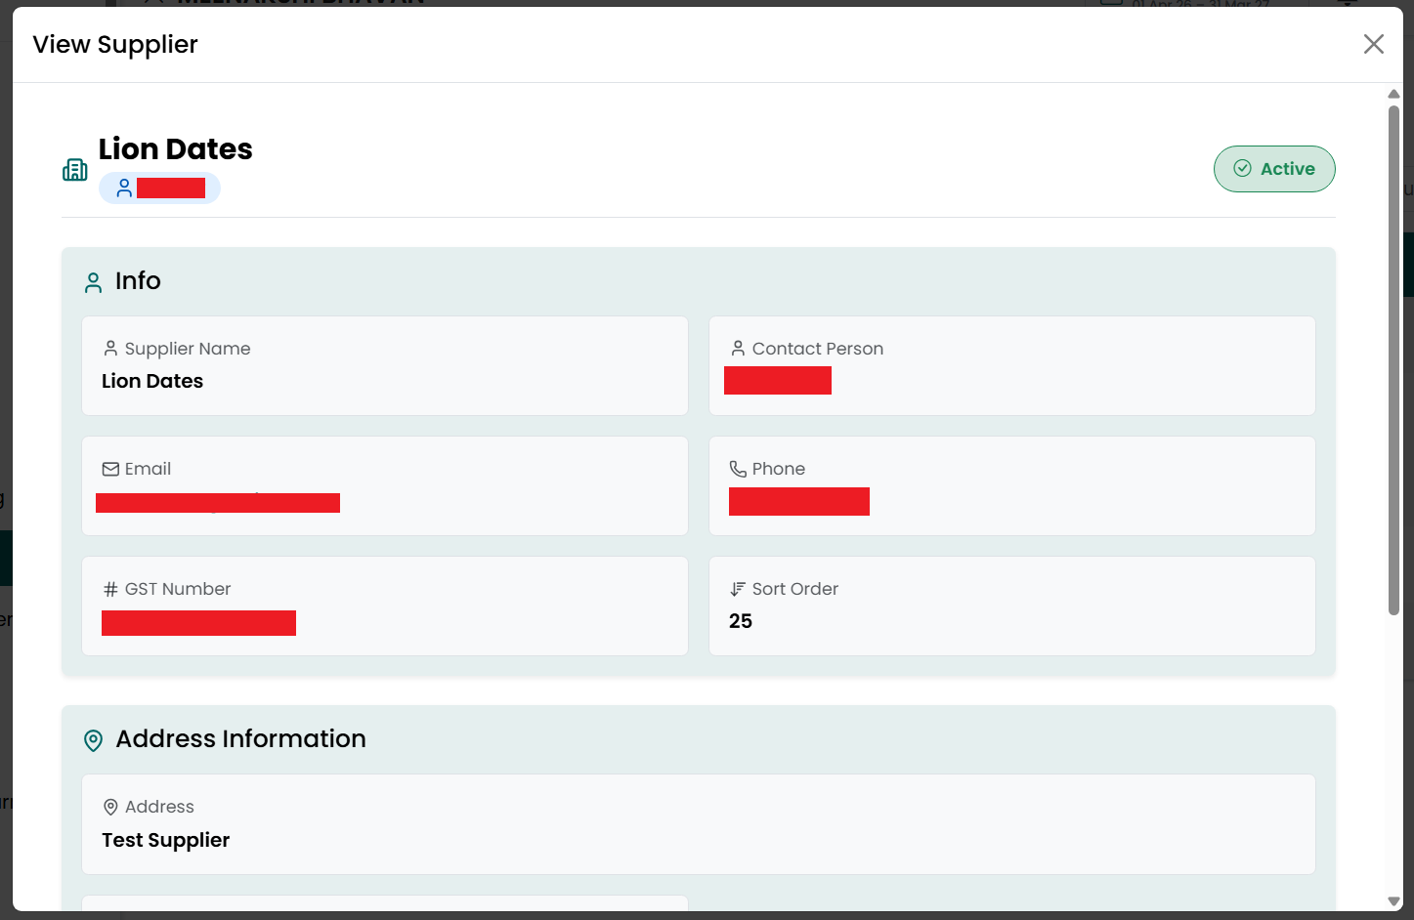Select the Supplier Name value Lion Dates
Viewport: 1414px width, 920px height.
(152, 381)
